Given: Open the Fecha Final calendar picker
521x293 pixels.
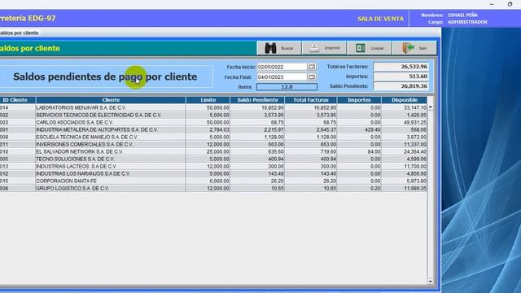Looking at the screenshot, I should click(x=312, y=77).
